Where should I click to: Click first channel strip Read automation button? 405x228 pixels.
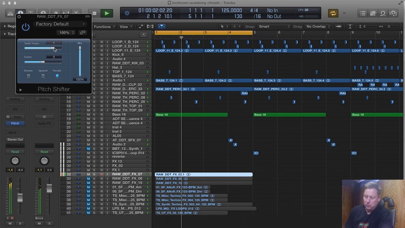pos(15,152)
